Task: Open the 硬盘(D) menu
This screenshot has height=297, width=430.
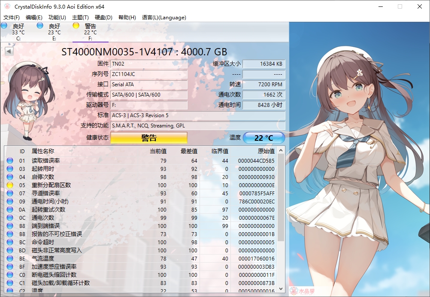Action: (x=103, y=18)
